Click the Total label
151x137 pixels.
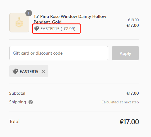tap(14, 122)
